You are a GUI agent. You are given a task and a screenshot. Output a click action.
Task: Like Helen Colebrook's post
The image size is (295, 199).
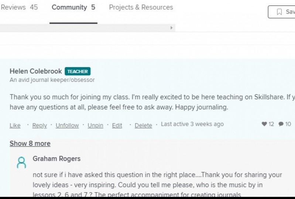15,125
